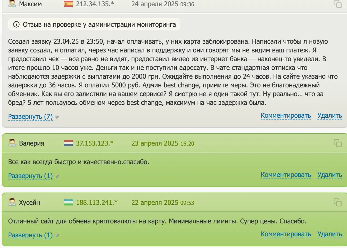
Task: Click the Uzbekistan flag next to Хусейн
Action: point(68,202)
